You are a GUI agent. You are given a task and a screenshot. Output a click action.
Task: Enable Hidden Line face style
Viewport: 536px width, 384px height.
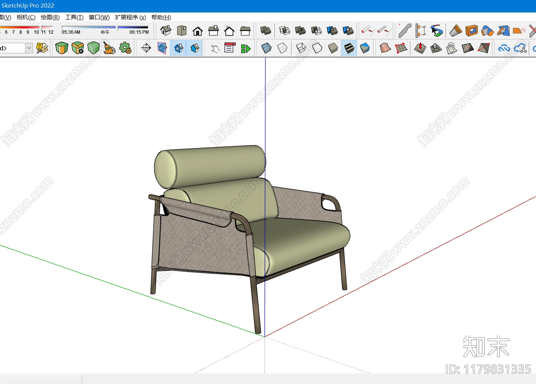tap(317, 48)
